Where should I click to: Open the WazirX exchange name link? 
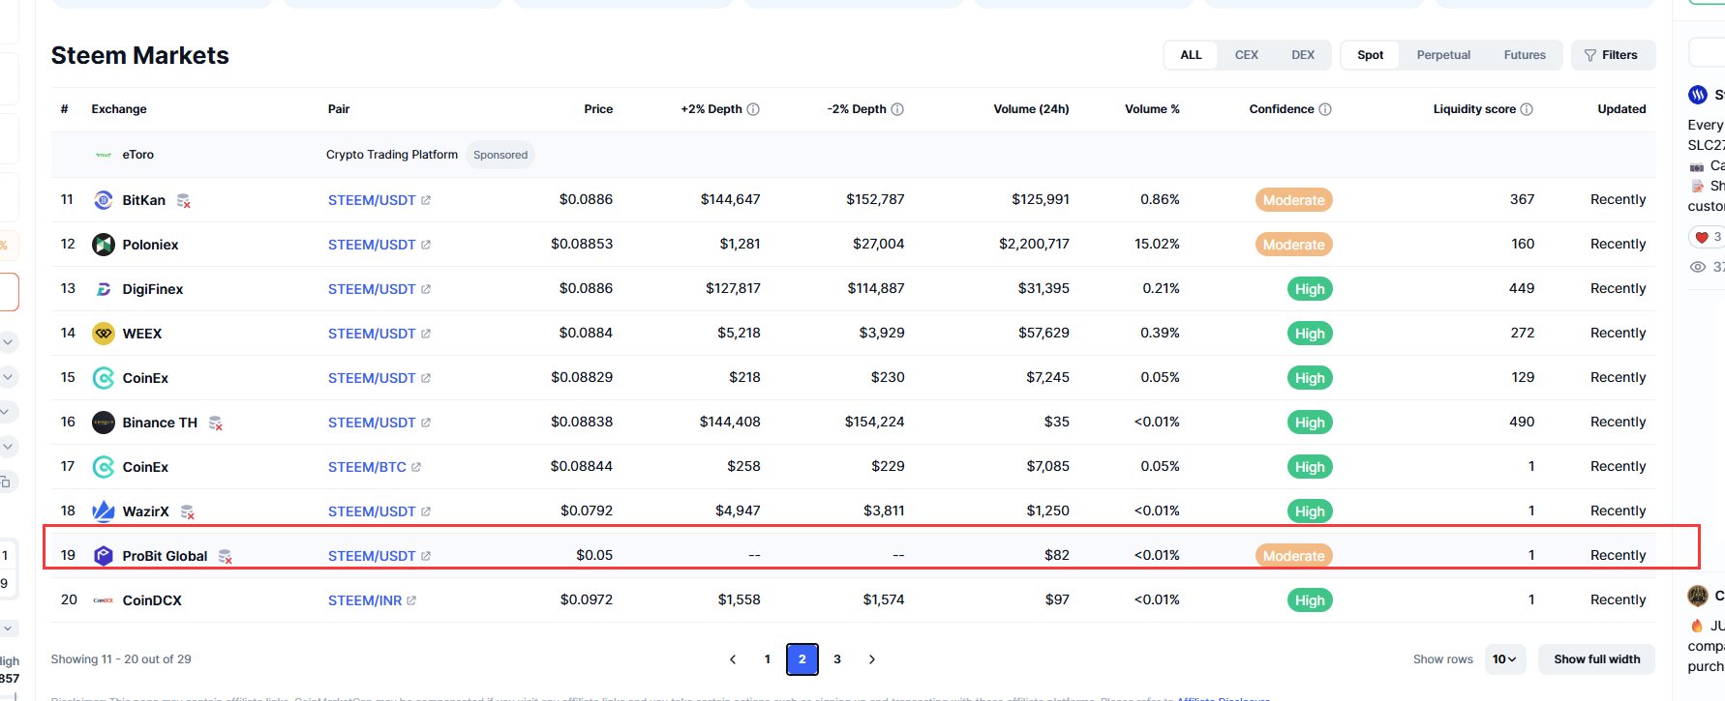145,511
